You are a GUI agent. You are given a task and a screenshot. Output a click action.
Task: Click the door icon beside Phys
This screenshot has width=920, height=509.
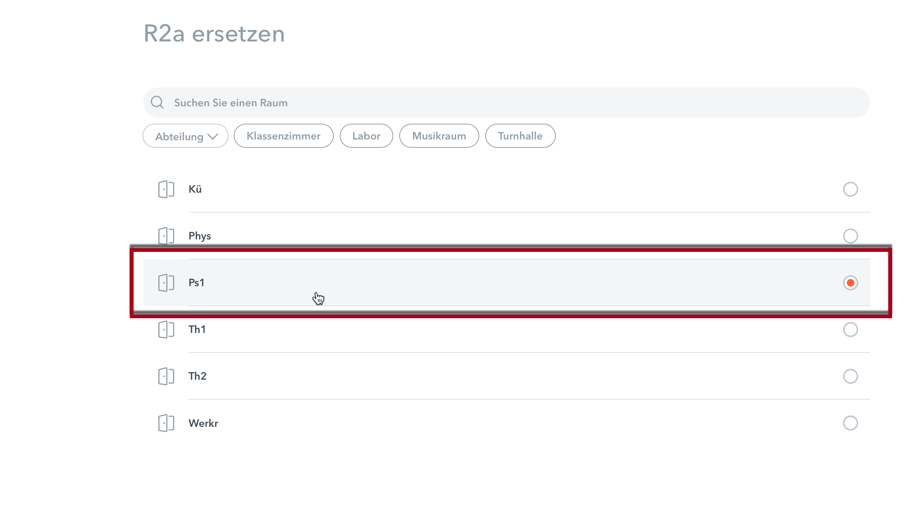tap(166, 236)
